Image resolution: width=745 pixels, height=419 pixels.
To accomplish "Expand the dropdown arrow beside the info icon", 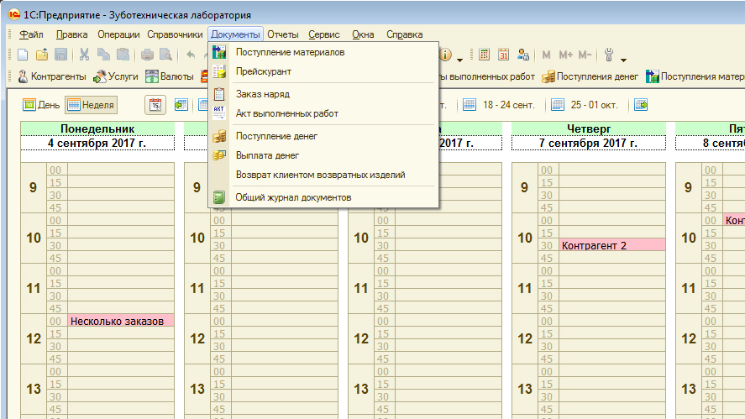I will click(x=459, y=59).
